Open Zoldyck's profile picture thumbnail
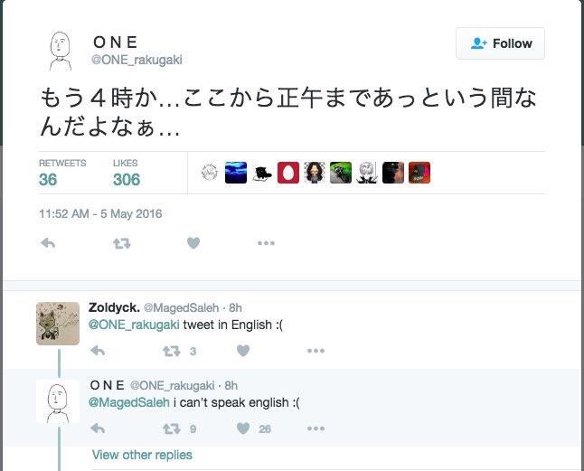 click(58, 323)
